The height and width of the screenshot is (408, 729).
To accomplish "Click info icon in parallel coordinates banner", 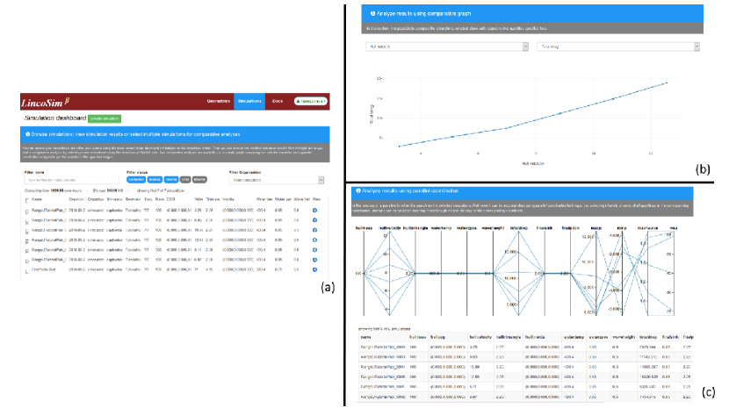I will point(358,191).
